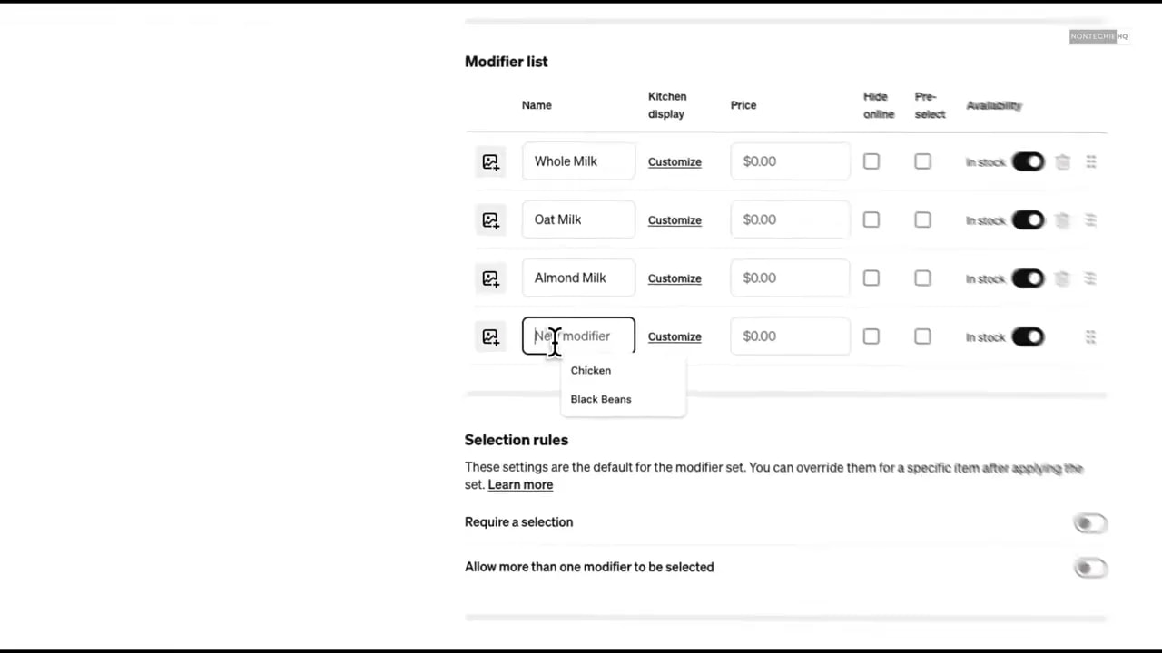1162x653 pixels.
Task: Select the Name column header
Action: tap(537, 105)
